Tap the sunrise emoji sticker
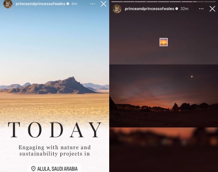The height and width of the screenshot is (172, 218). click(163, 42)
